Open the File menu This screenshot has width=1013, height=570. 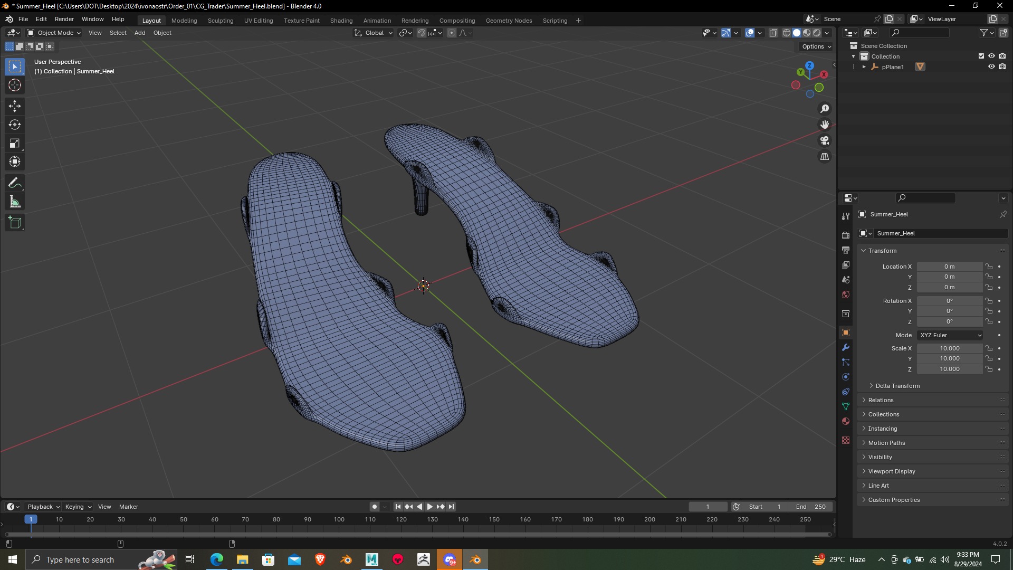pyautogui.click(x=23, y=19)
